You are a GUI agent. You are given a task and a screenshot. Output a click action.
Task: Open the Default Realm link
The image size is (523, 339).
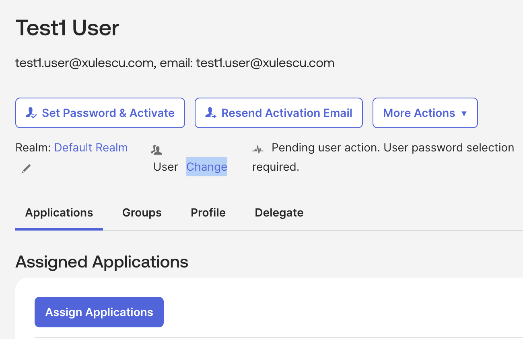click(91, 148)
